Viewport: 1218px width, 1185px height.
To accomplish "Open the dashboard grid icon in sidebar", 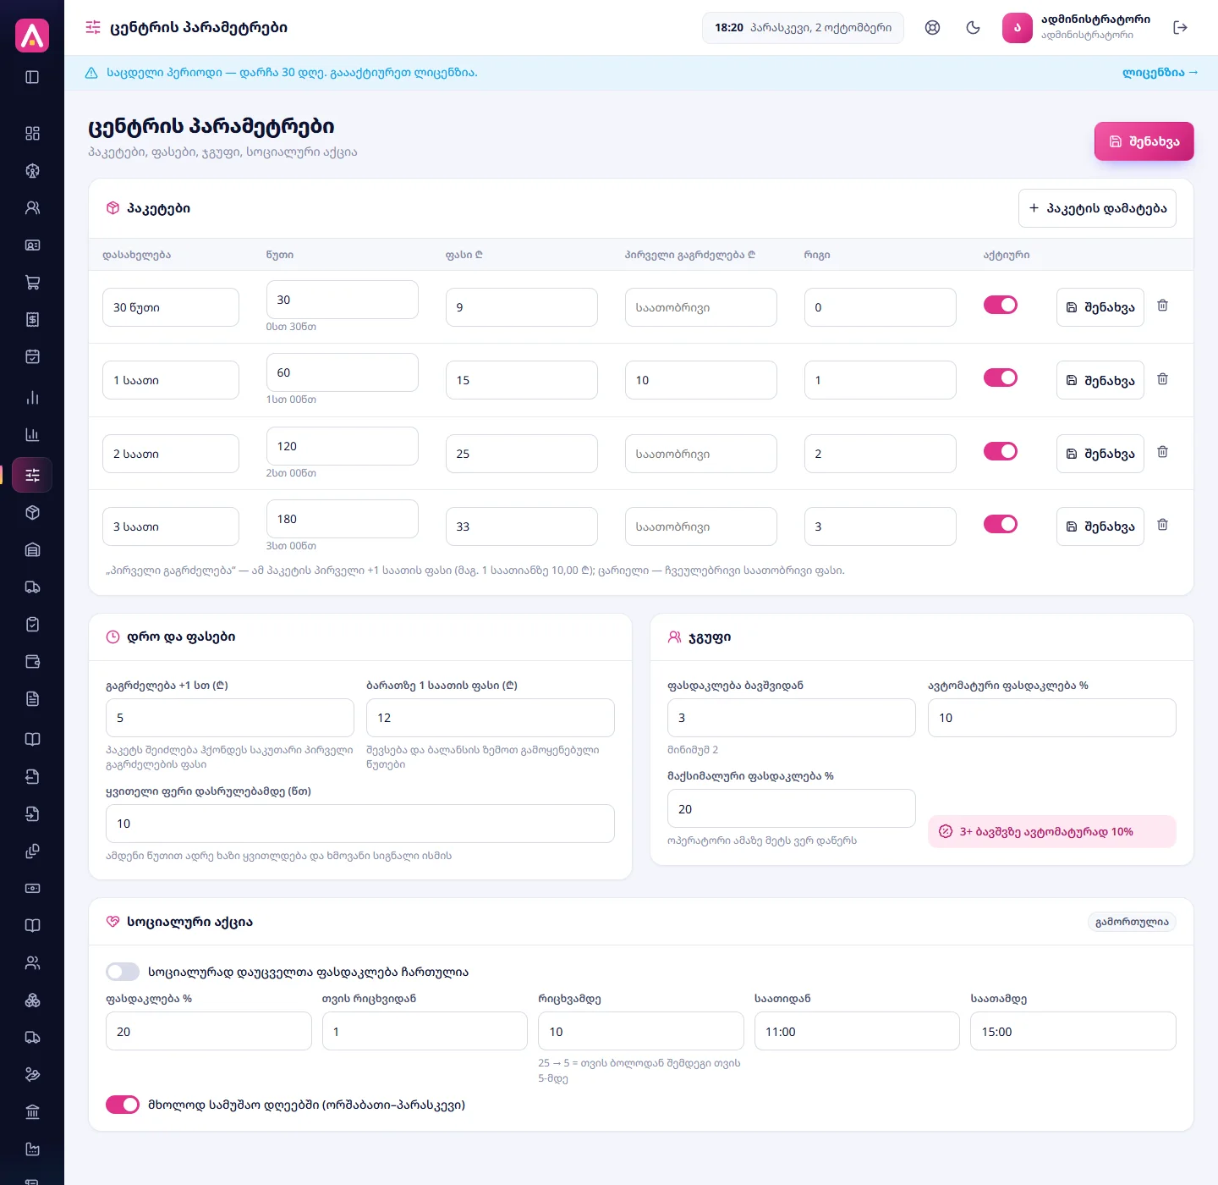I will pyautogui.click(x=32, y=133).
